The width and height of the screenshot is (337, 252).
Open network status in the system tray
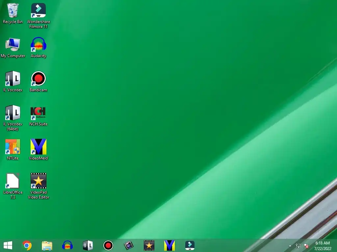(298, 246)
